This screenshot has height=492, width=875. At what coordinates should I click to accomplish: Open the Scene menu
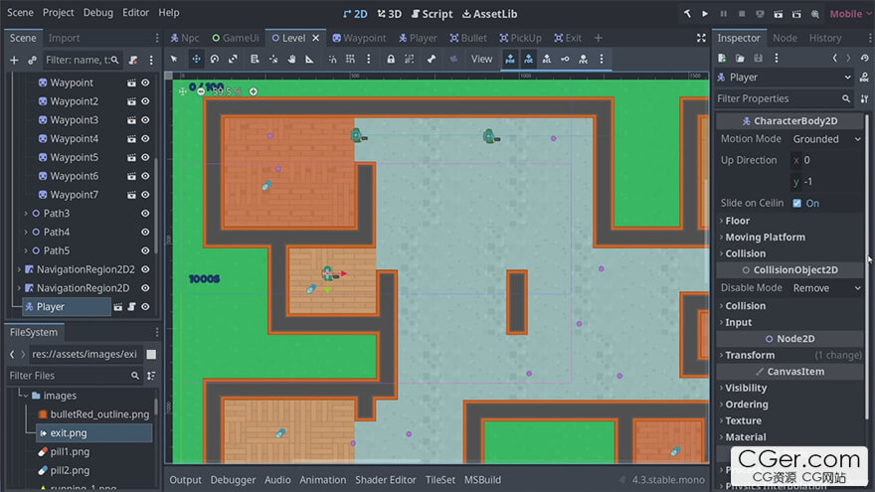point(20,12)
